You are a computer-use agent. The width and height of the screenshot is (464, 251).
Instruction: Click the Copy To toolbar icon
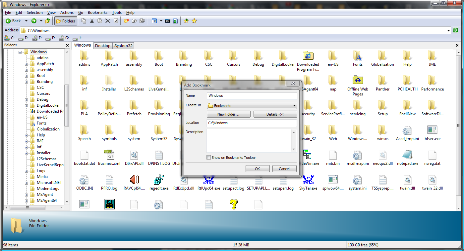pyautogui.click(x=134, y=21)
